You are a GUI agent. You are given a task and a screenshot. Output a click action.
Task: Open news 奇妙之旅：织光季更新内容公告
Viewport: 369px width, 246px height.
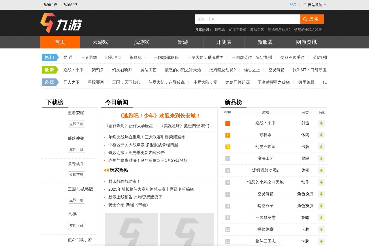pyautogui.click(x=137, y=153)
